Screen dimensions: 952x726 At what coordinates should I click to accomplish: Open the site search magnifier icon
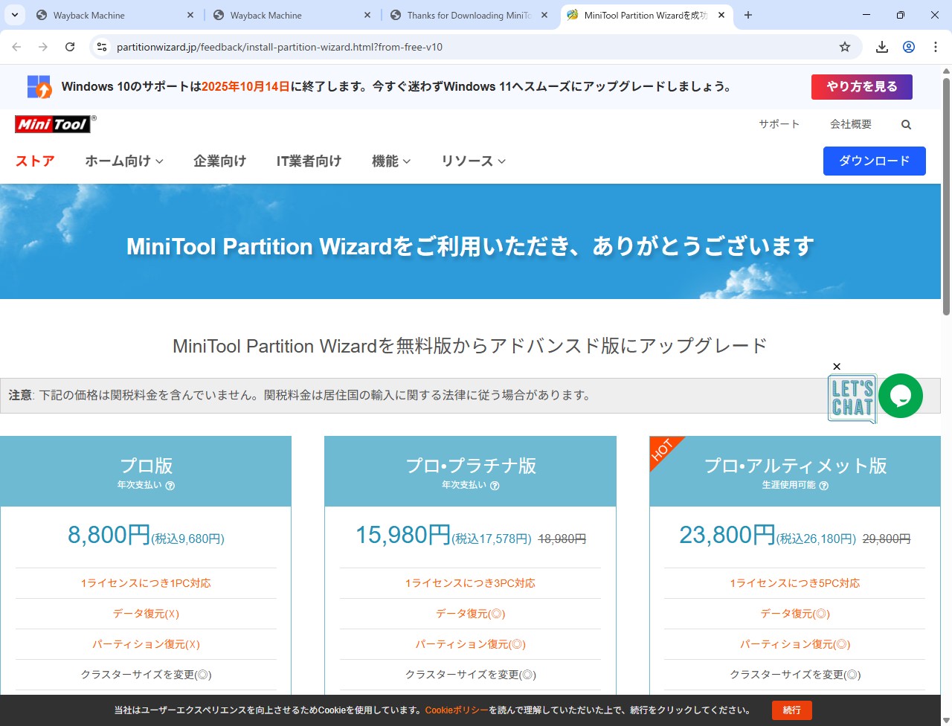(x=906, y=125)
